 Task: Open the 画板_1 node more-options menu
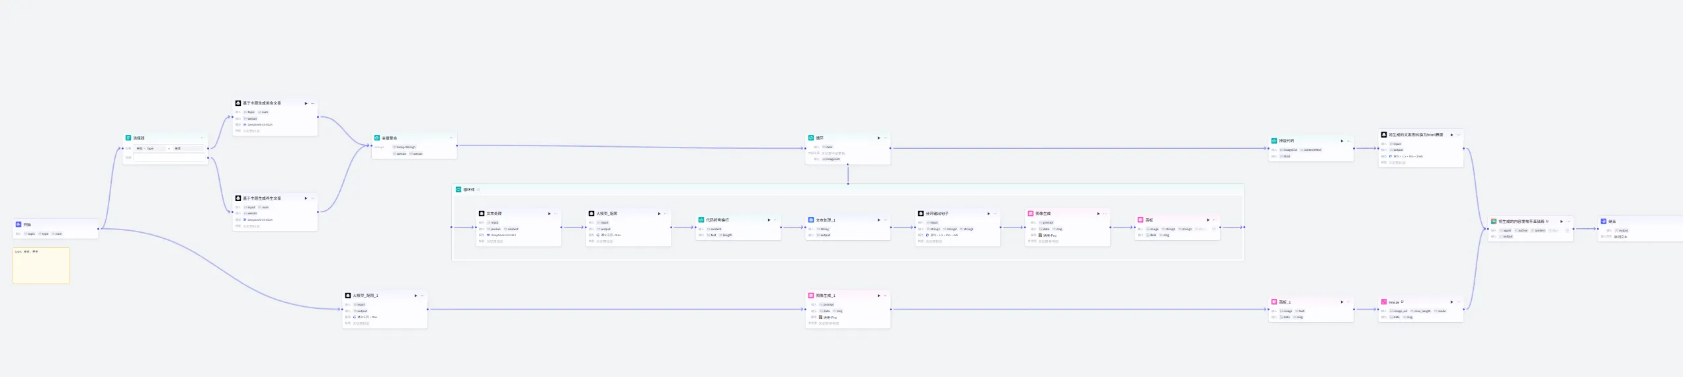coord(1348,302)
